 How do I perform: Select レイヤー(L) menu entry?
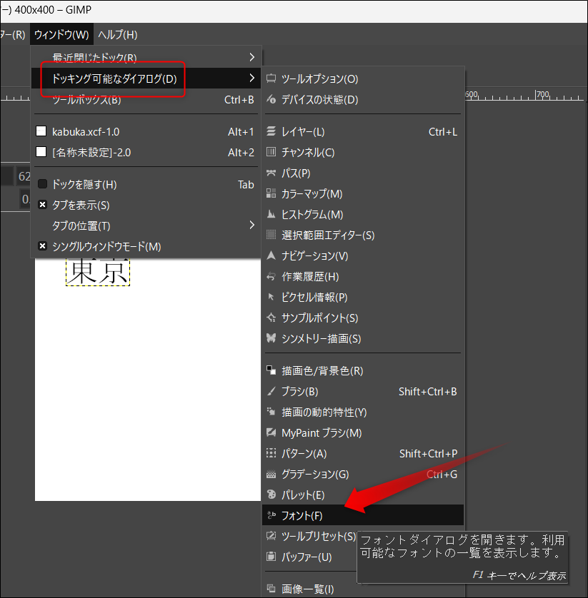point(363,131)
